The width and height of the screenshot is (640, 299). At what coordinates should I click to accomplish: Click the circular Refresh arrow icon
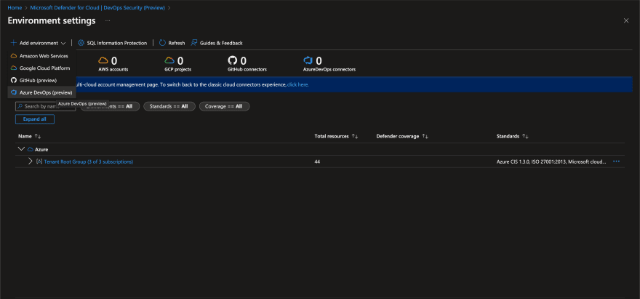click(x=162, y=43)
